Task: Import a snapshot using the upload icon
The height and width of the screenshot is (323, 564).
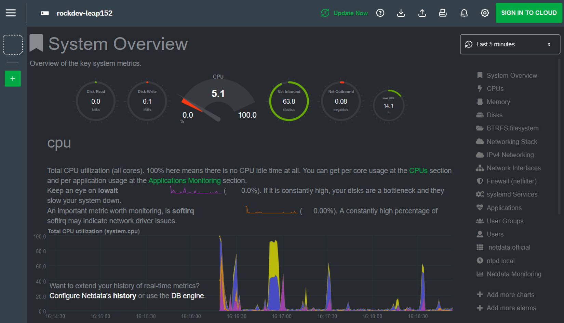Action: click(422, 13)
